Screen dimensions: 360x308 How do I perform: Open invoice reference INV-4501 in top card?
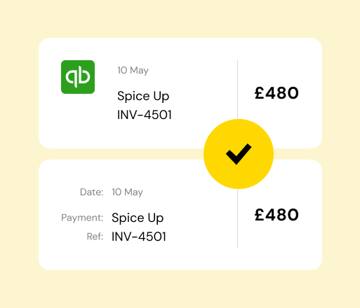145,115
